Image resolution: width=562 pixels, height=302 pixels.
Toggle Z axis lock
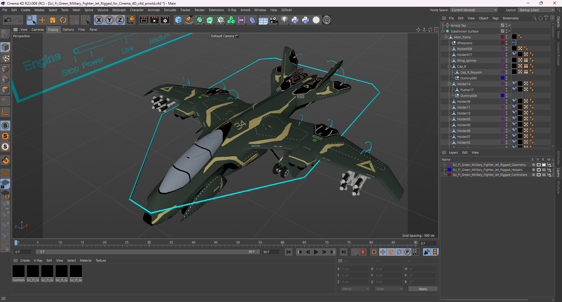pyautogui.click(x=120, y=20)
